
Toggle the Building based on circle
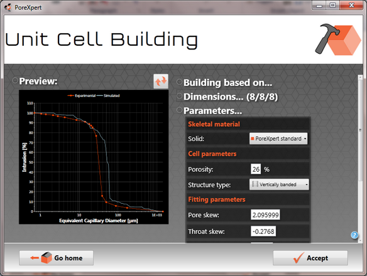(180, 82)
